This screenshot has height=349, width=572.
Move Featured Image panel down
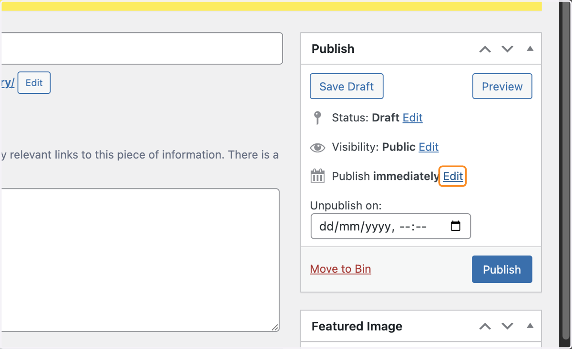click(507, 327)
